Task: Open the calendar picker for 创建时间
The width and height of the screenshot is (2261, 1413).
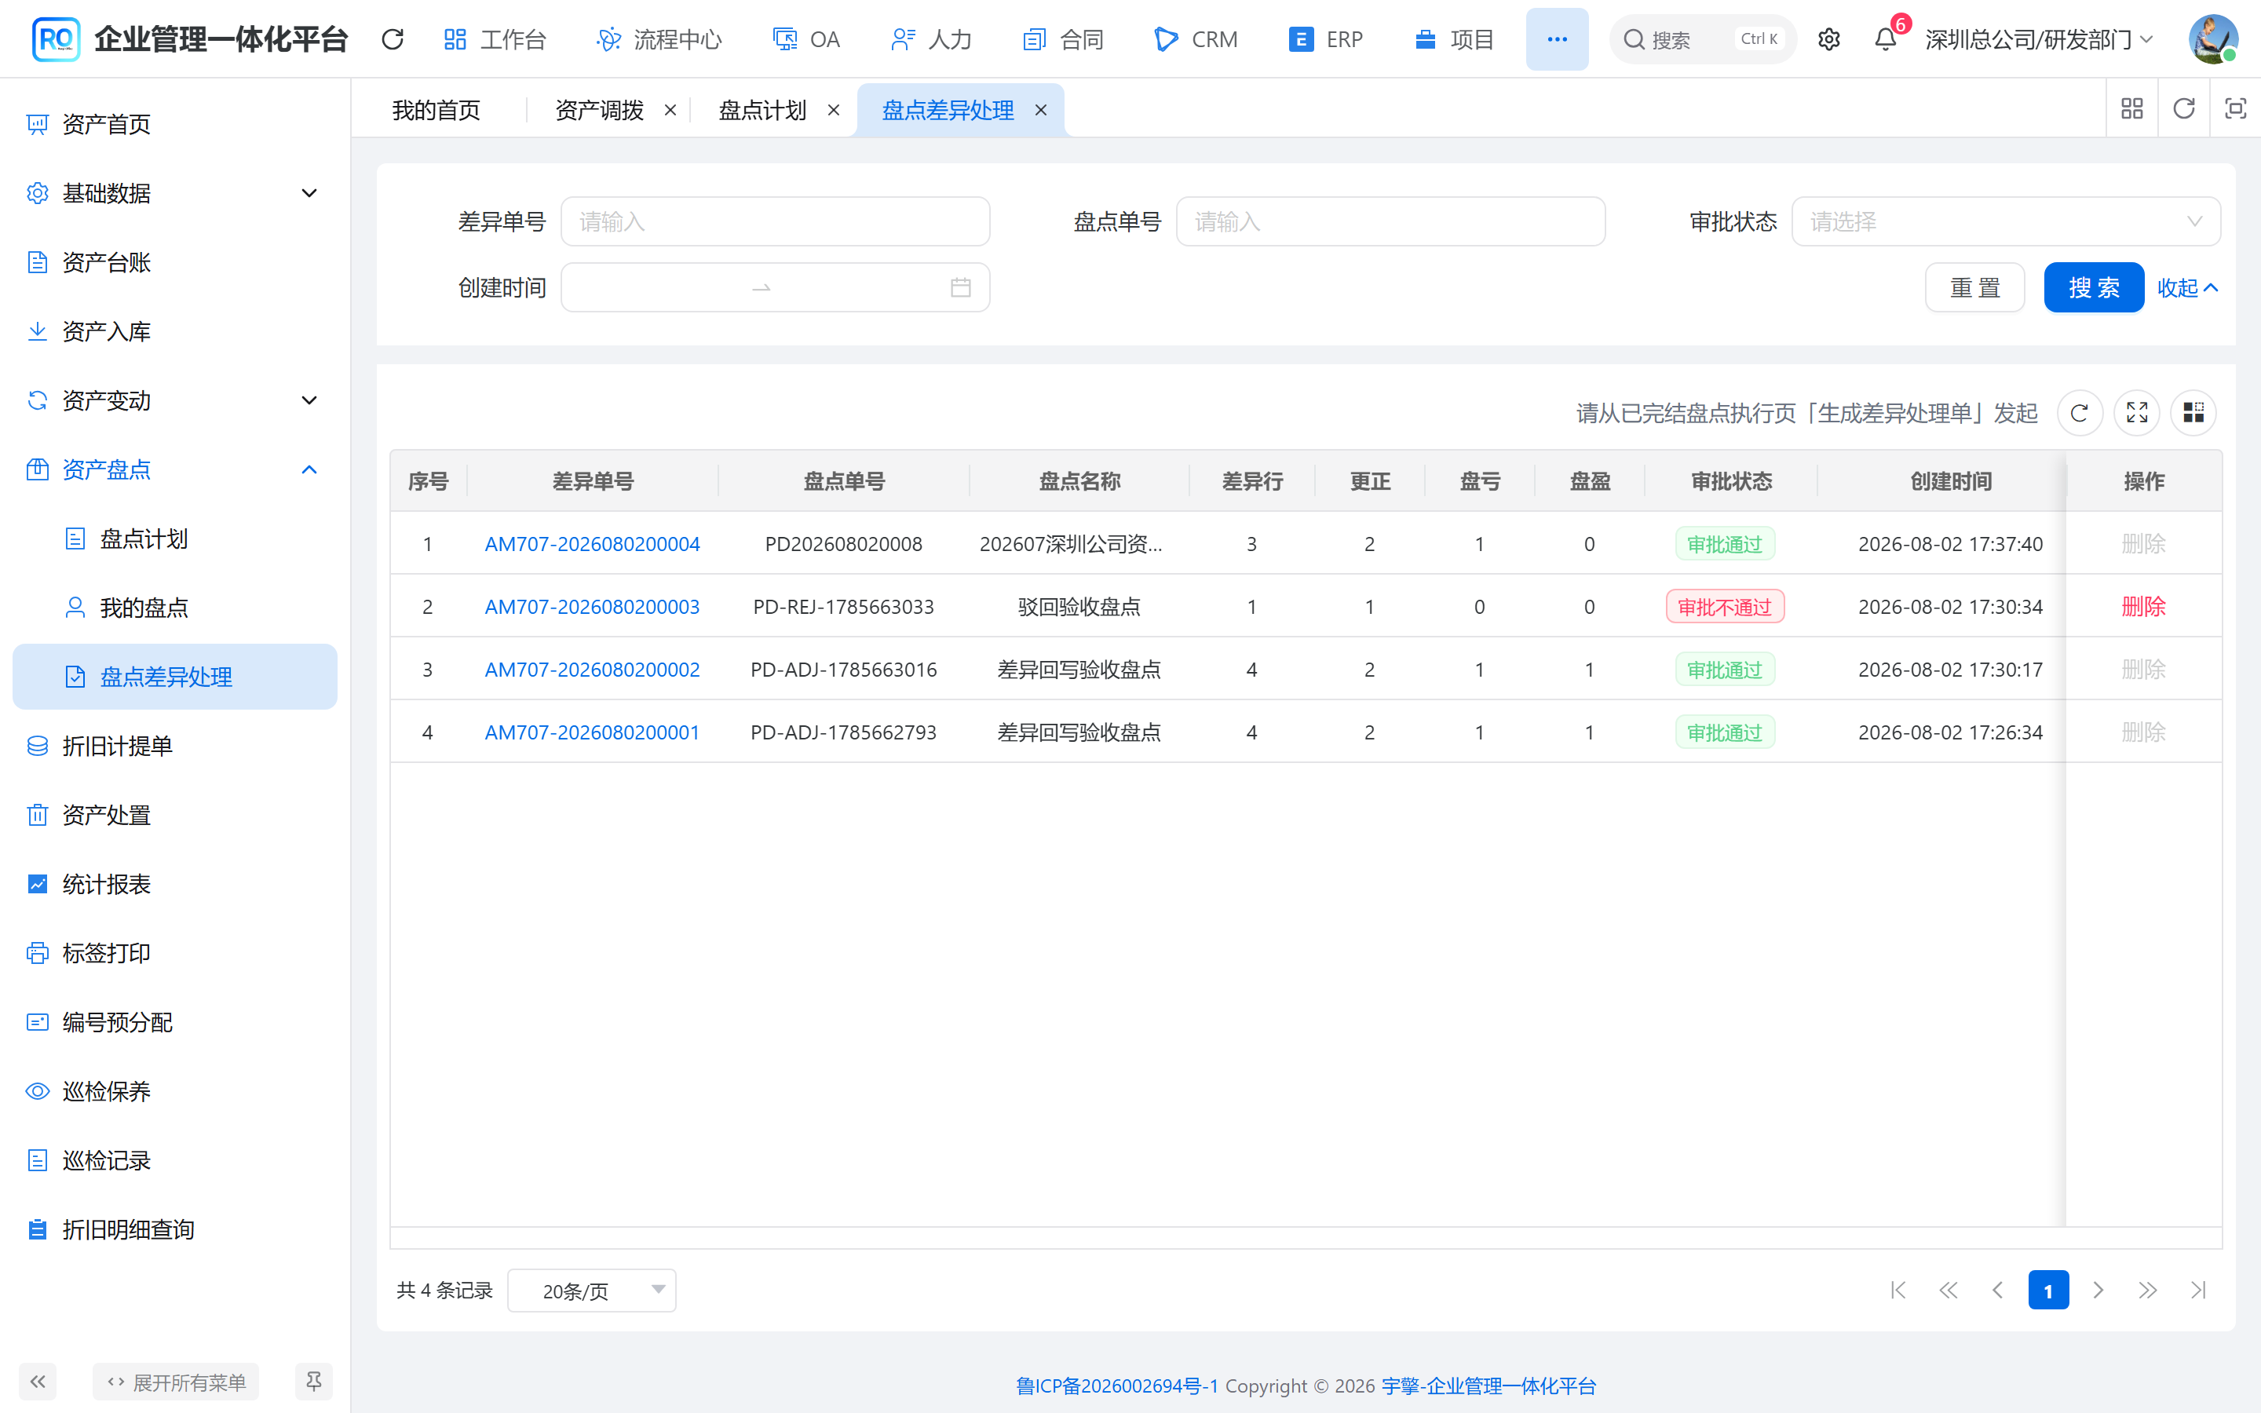Action: point(960,288)
